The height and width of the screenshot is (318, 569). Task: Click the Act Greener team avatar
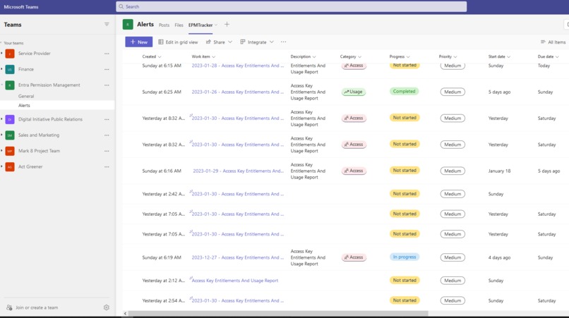10,167
